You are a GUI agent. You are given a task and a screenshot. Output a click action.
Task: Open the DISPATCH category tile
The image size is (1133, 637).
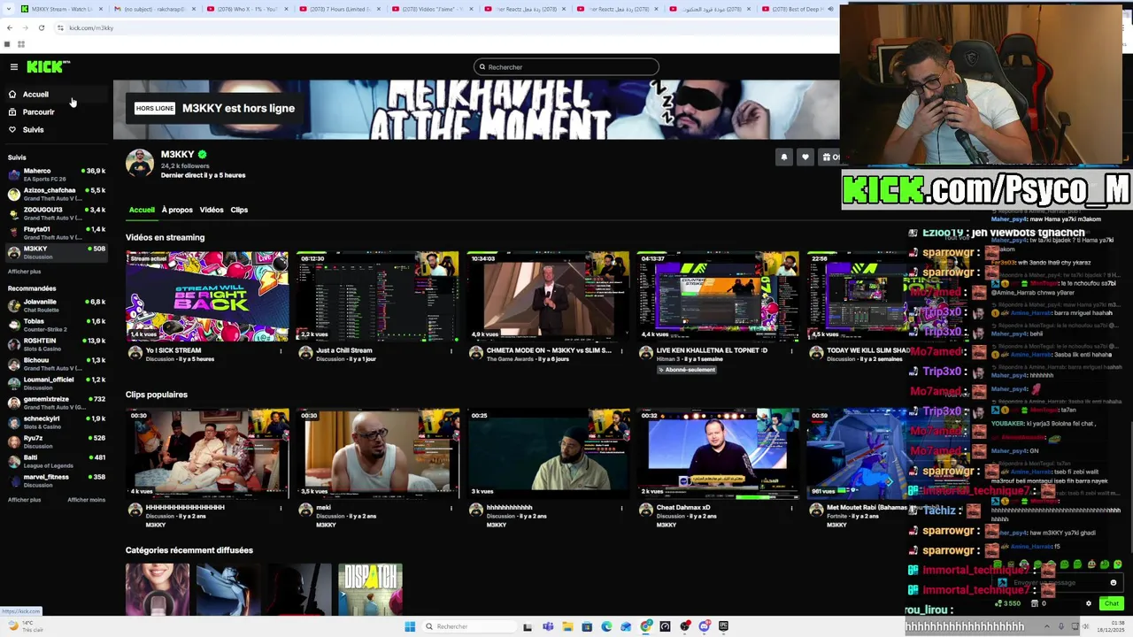[x=370, y=589]
